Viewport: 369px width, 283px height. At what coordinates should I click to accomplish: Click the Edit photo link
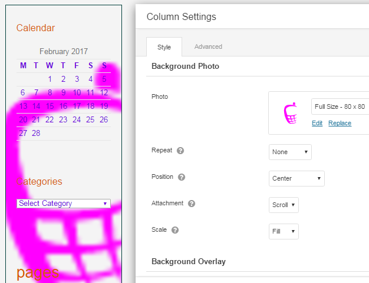pyautogui.click(x=317, y=123)
